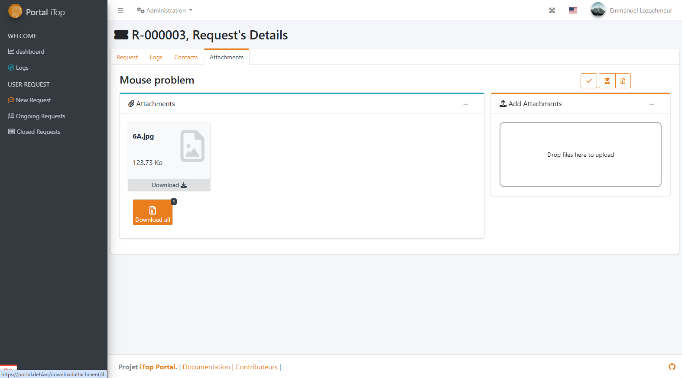Screen dimensions: 682x378
Task: Toggle fullscreen mode with the expand arrows icon
Action: pyautogui.click(x=552, y=10)
